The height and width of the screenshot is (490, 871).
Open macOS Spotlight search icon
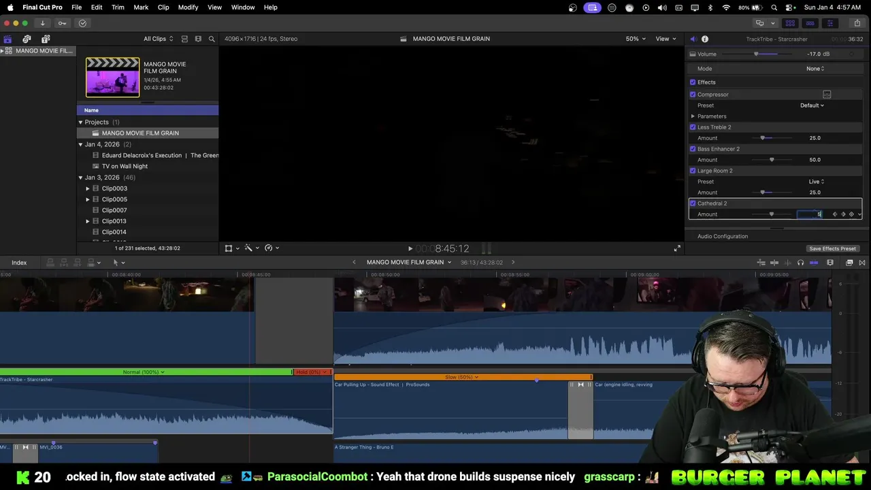[x=774, y=7]
